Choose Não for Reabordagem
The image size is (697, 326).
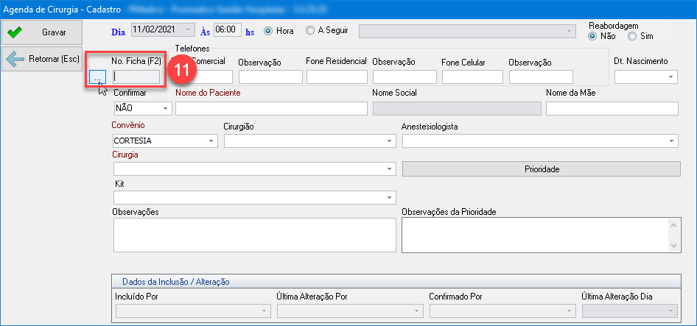coord(592,36)
